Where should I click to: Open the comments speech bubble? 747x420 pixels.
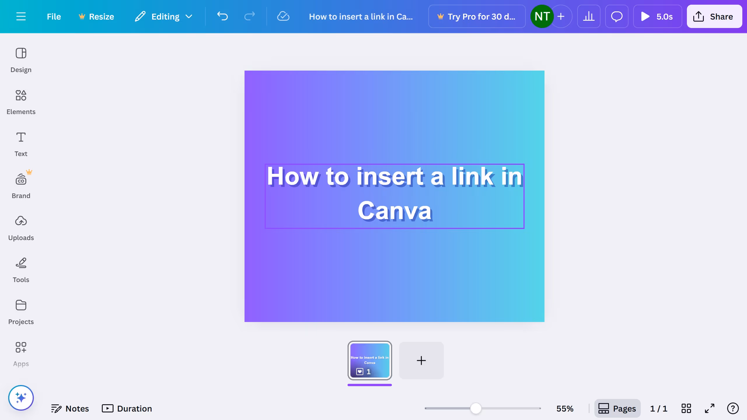pos(617,16)
